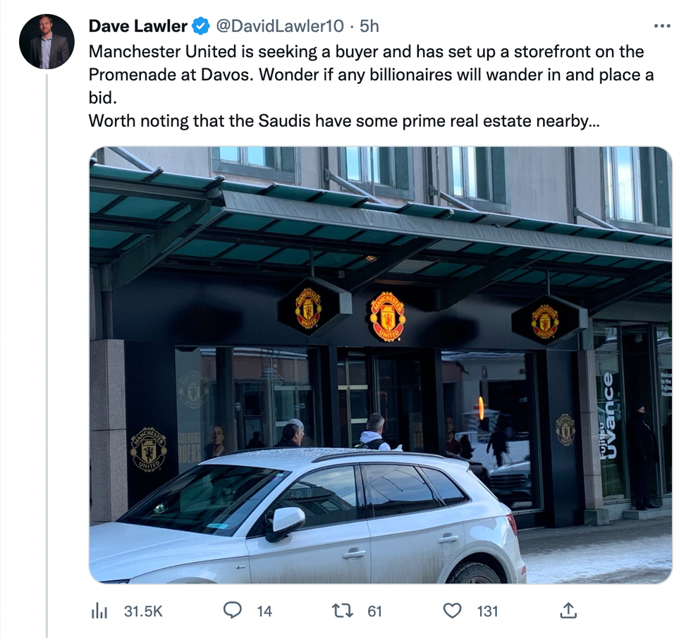Image resolution: width=691 pixels, height=638 pixels.
Task: Click the 61 retweets count
Action: 374,611
